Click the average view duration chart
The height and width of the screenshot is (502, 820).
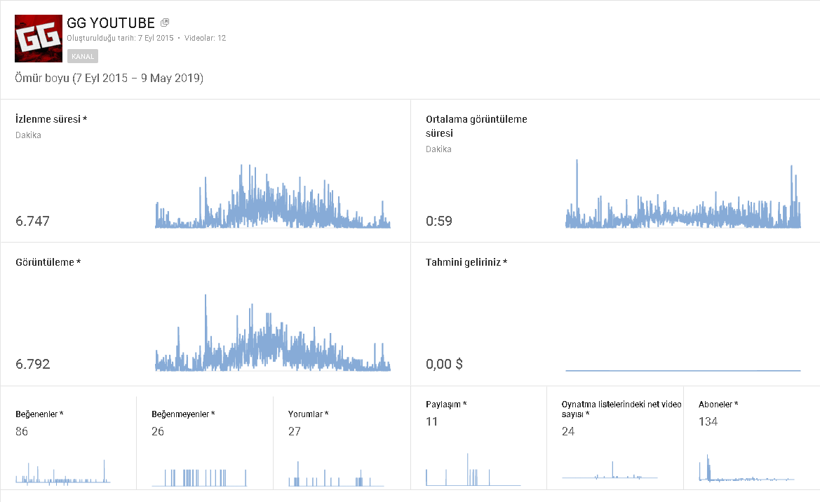(x=683, y=194)
